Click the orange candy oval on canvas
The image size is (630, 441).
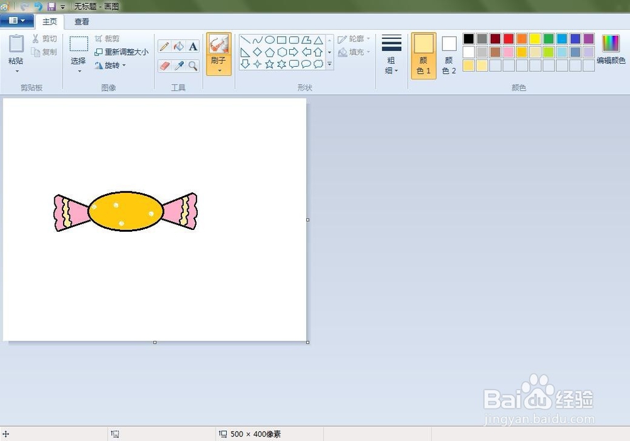(x=126, y=211)
